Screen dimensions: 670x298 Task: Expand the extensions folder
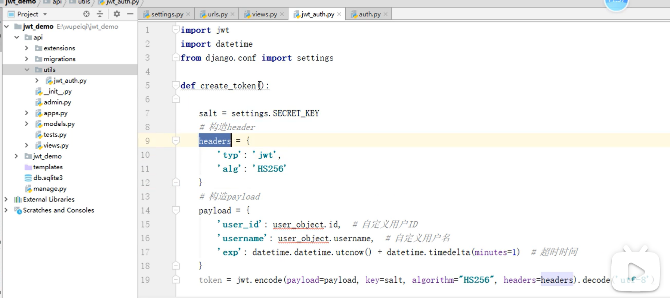(27, 48)
